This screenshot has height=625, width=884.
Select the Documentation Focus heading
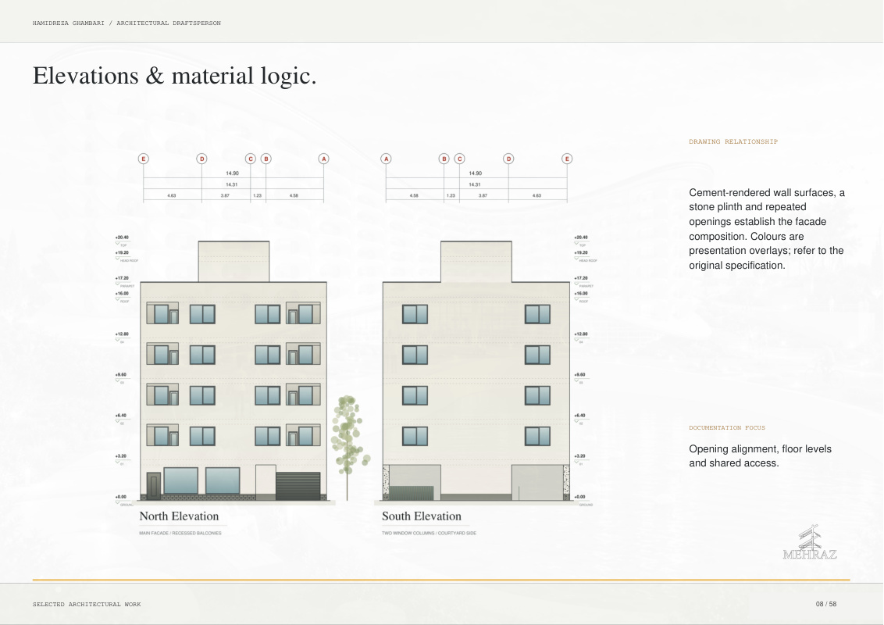[x=727, y=427]
